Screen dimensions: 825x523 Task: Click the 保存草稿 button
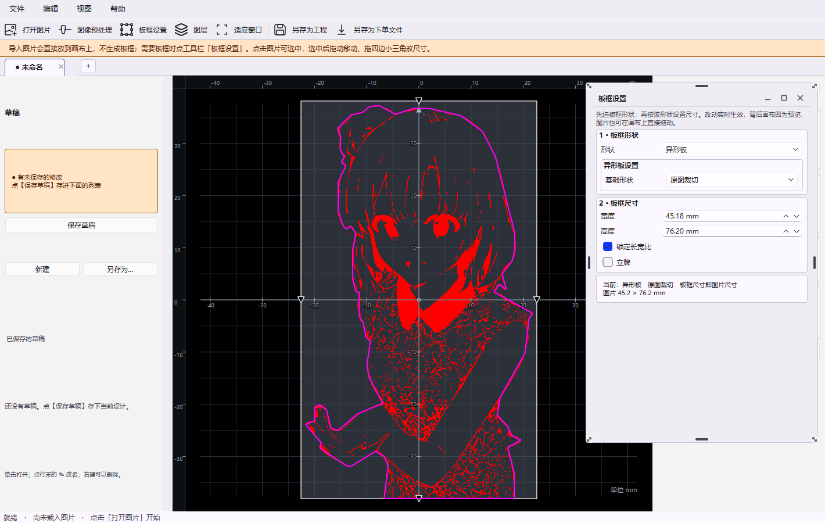tap(81, 225)
